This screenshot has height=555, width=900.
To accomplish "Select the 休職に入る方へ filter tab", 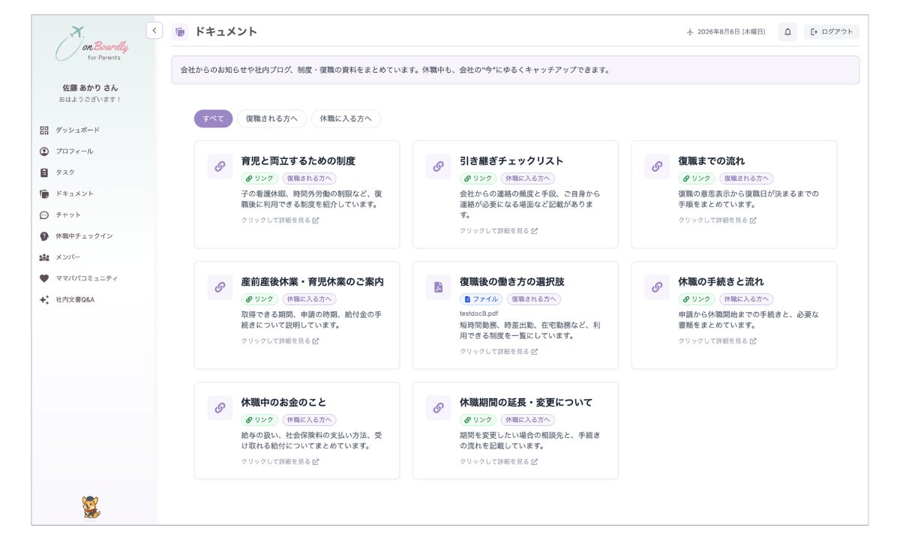I will [346, 118].
